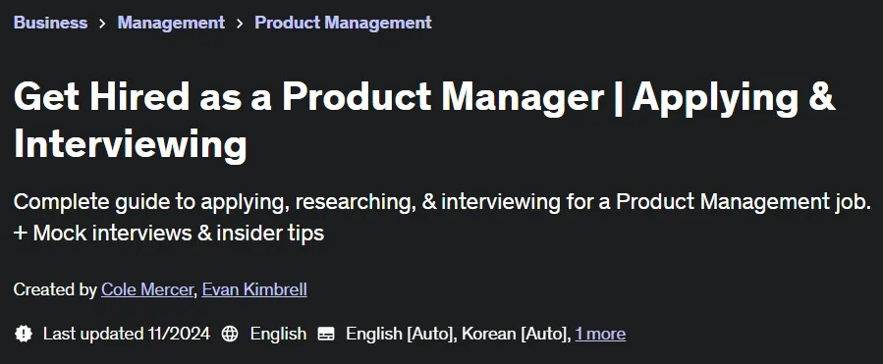
Task: Click the 'Korean [Auto]' caption label
Action: 516,334
